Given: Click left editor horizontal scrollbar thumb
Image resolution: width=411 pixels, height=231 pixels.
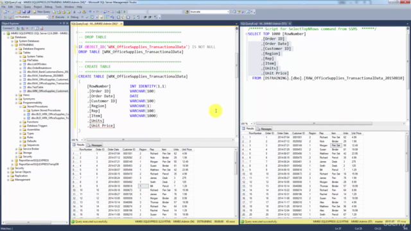Looking at the screenshot, I should click(123, 140).
